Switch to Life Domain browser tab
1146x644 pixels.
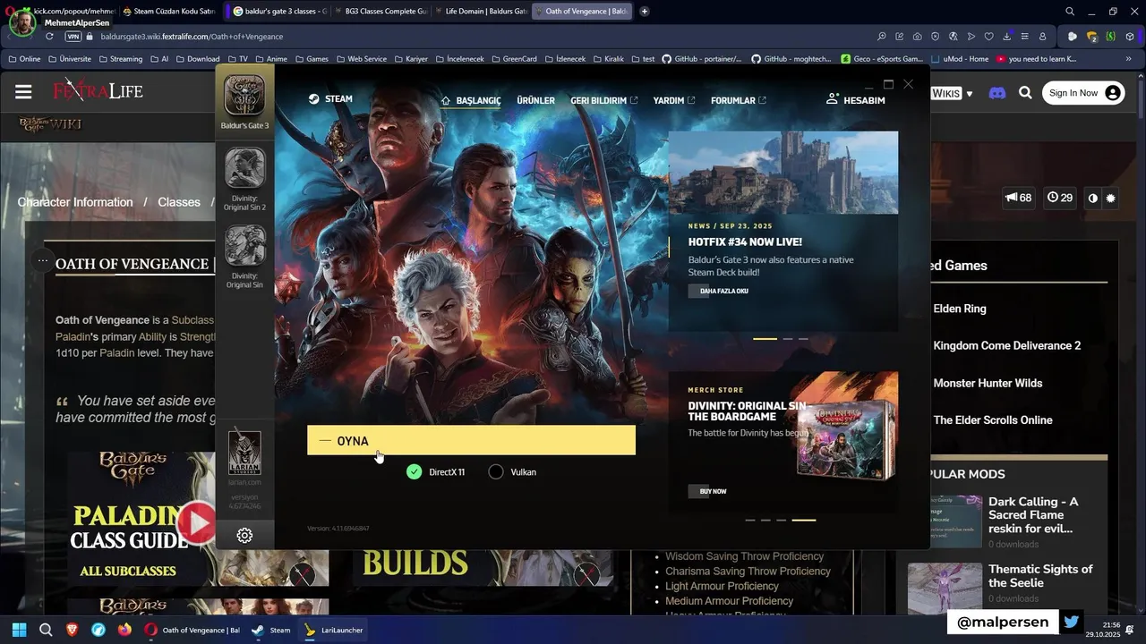coord(482,12)
